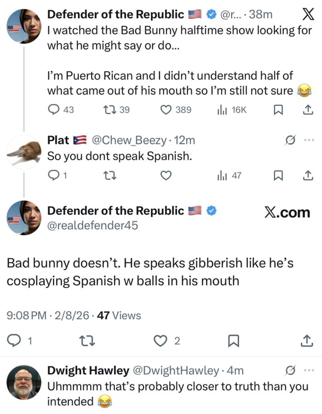
Task: Open more options on Dwight Hawley's reply
Action: 309,371
